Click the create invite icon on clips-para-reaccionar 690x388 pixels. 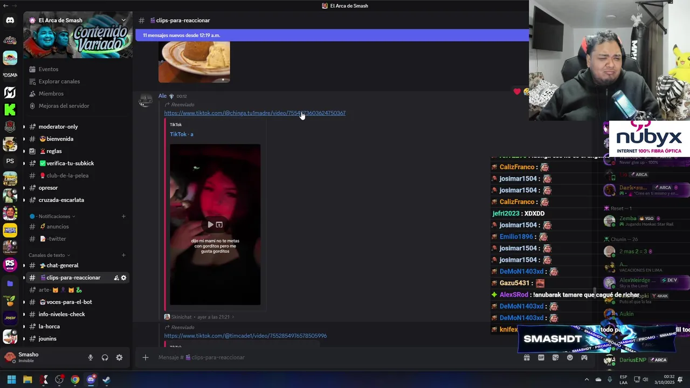click(x=116, y=278)
